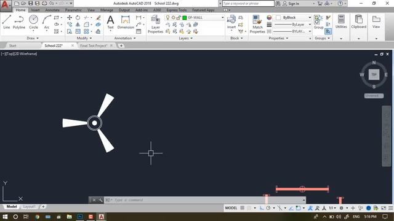394x221 pixels.
Task: Switch to the Layout1 tab
Action: point(29,207)
